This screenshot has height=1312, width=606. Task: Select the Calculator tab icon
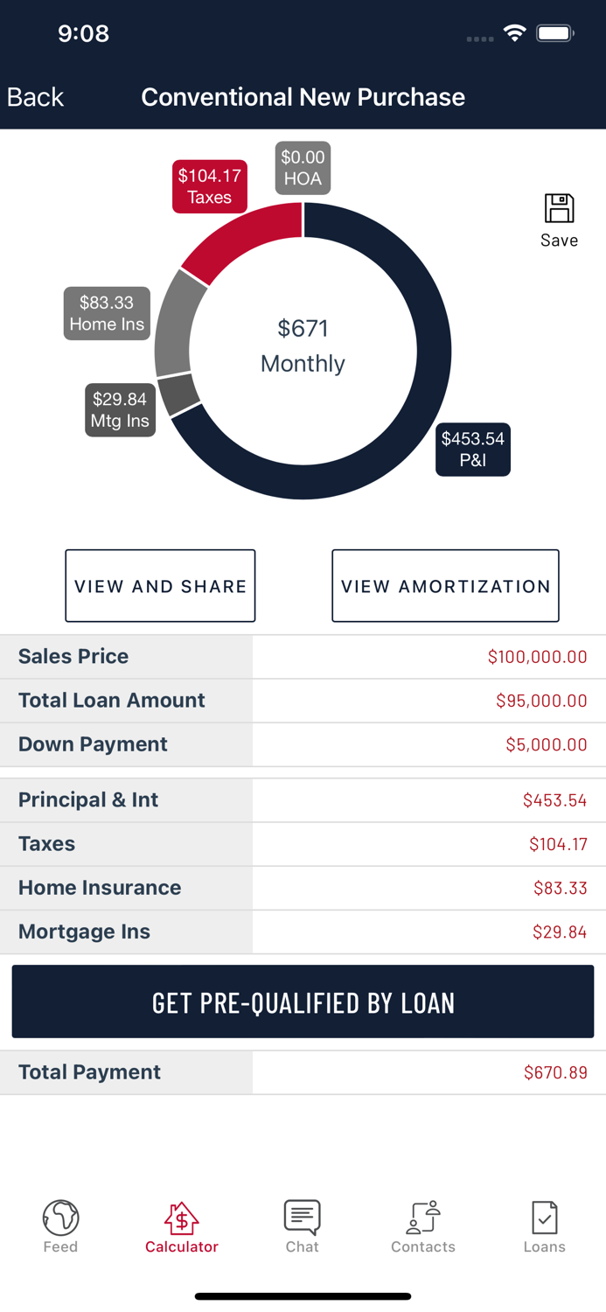point(181,1216)
